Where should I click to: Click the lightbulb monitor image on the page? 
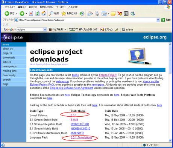coord(140,56)
